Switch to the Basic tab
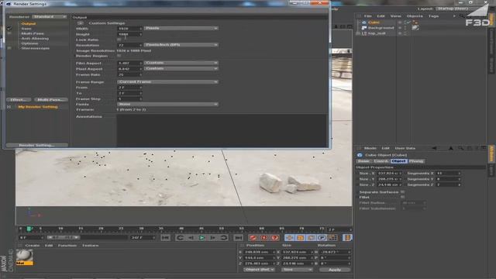Viewport: 496px width, 279px height. (x=363, y=161)
